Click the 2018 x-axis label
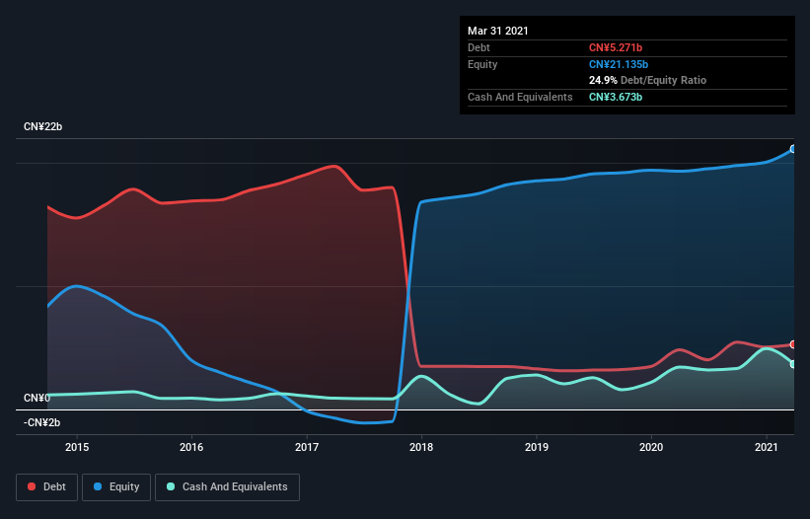Viewport: 810px width, 519px height. [x=421, y=447]
